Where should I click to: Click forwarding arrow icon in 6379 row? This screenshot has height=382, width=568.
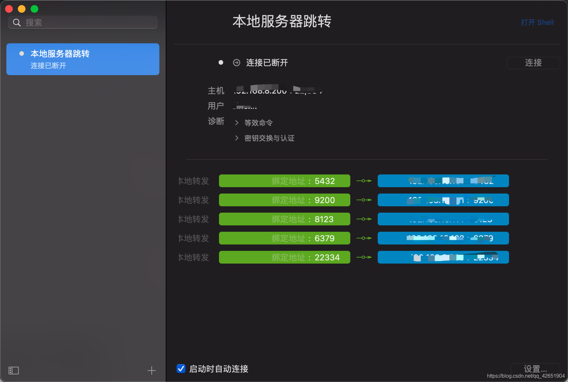click(x=364, y=238)
